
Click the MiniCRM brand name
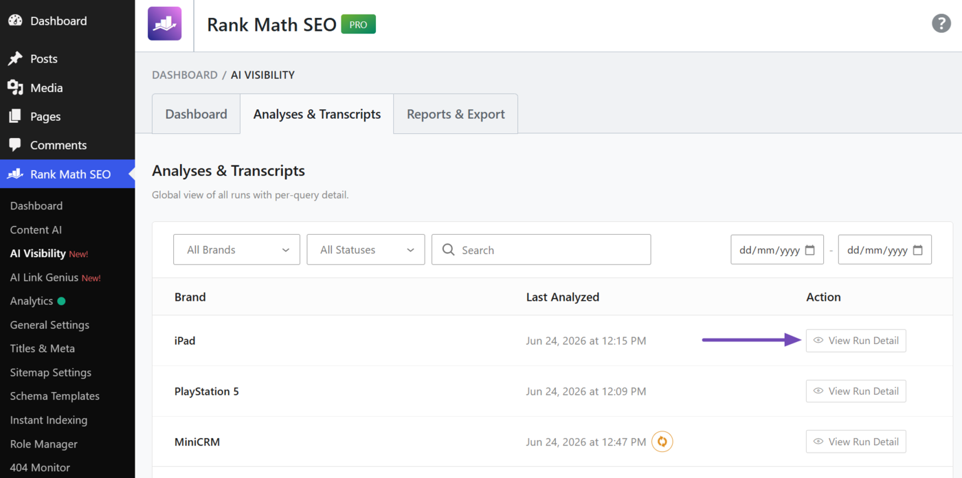click(x=197, y=442)
